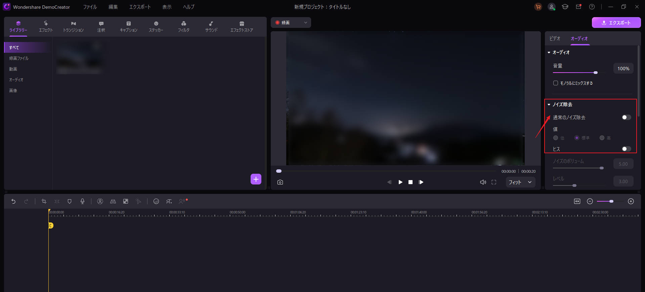Open the ヘルプ menu
The height and width of the screenshot is (292, 645).
click(189, 7)
